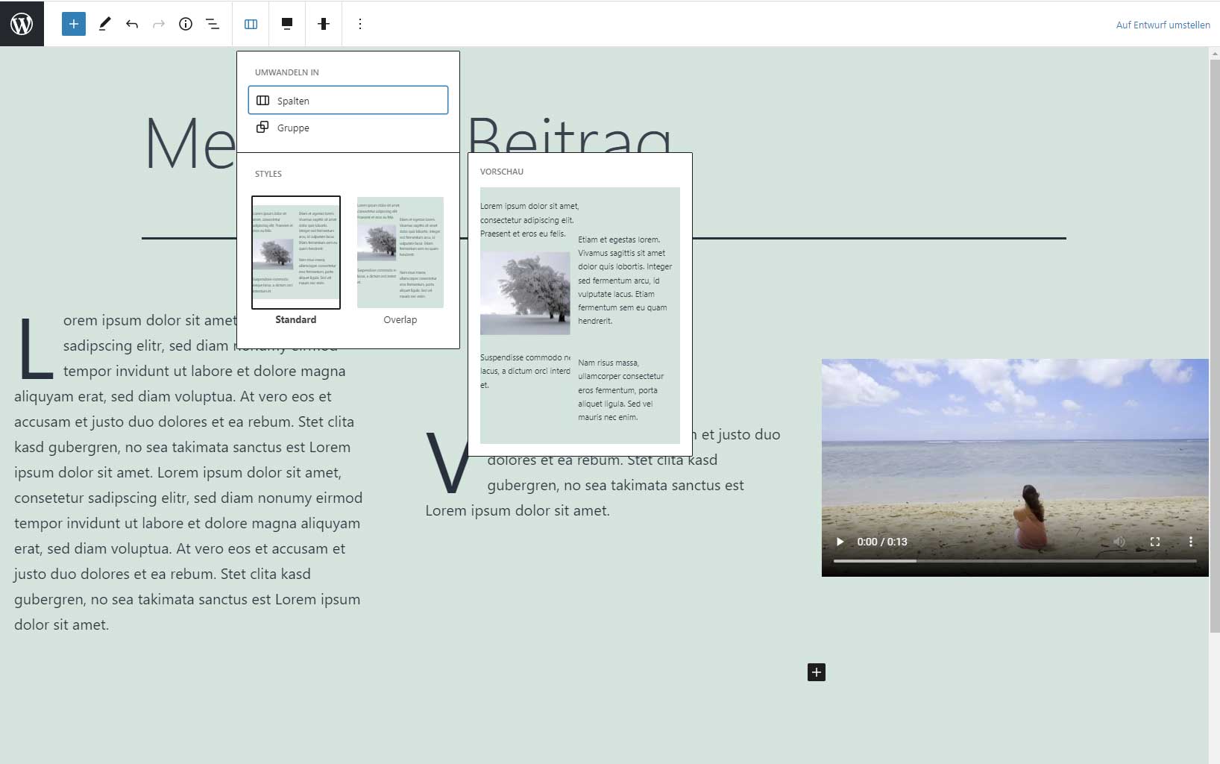Image resolution: width=1220 pixels, height=764 pixels.
Task: Open the three-dot block options menu
Action: tap(359, 24)
